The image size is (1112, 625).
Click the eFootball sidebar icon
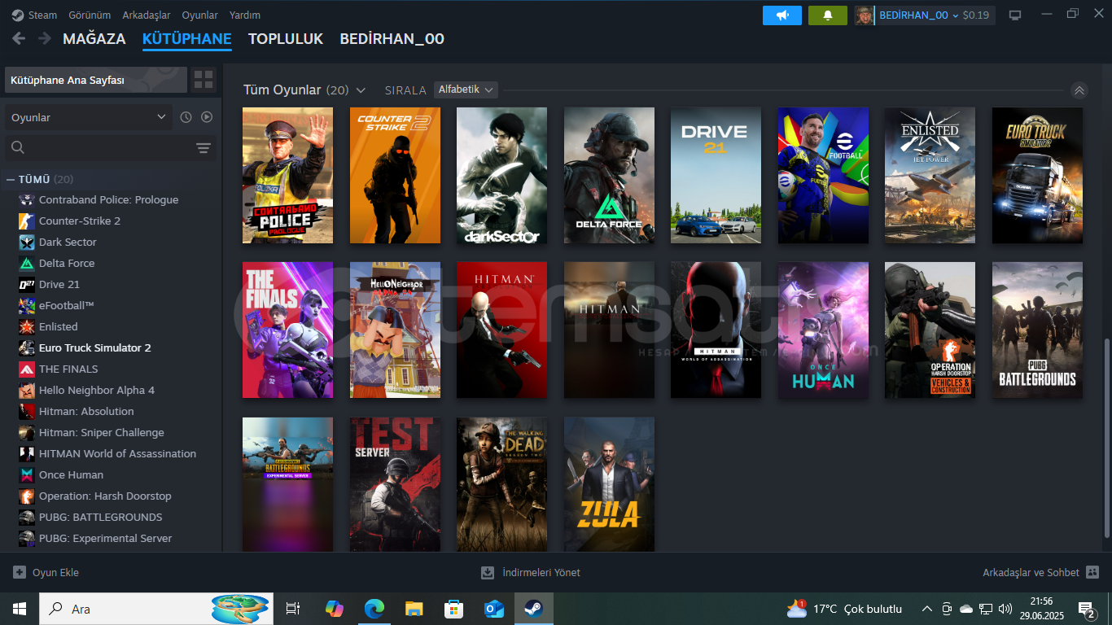(x=26, y=306)
